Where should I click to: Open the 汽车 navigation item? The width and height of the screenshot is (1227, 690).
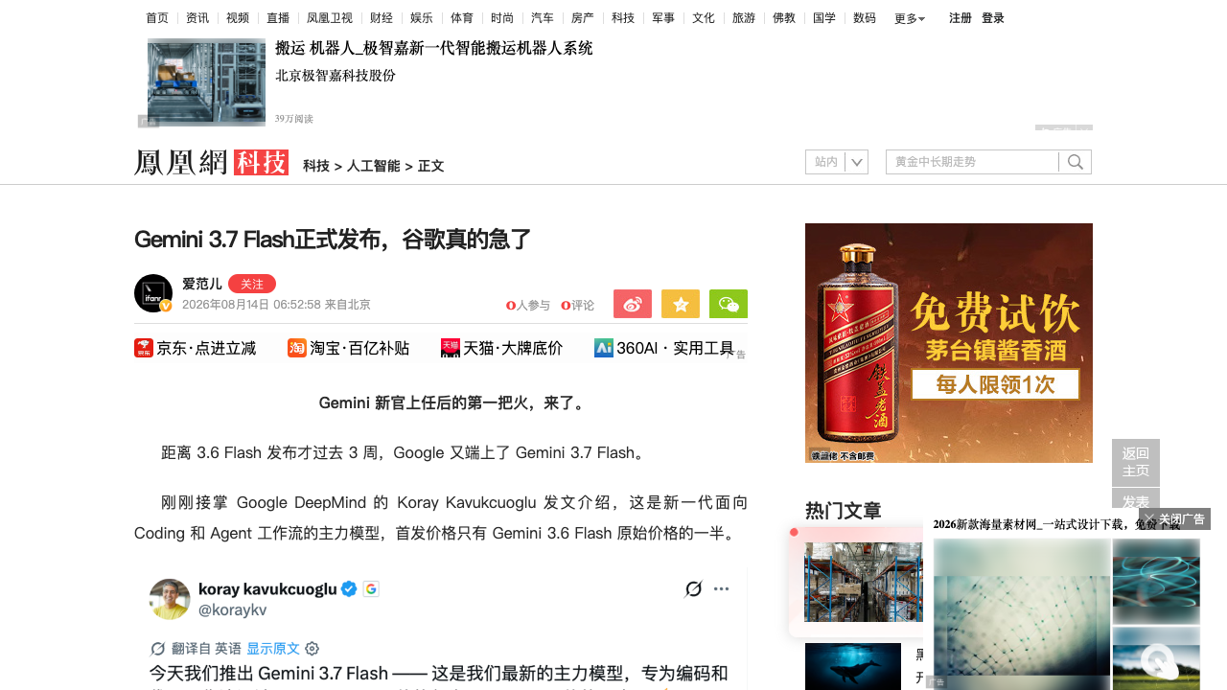tap(543, 17)
